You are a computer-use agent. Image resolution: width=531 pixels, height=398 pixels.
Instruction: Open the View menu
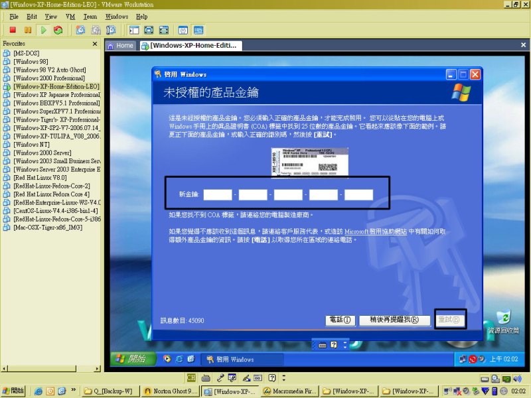(51, 17)
